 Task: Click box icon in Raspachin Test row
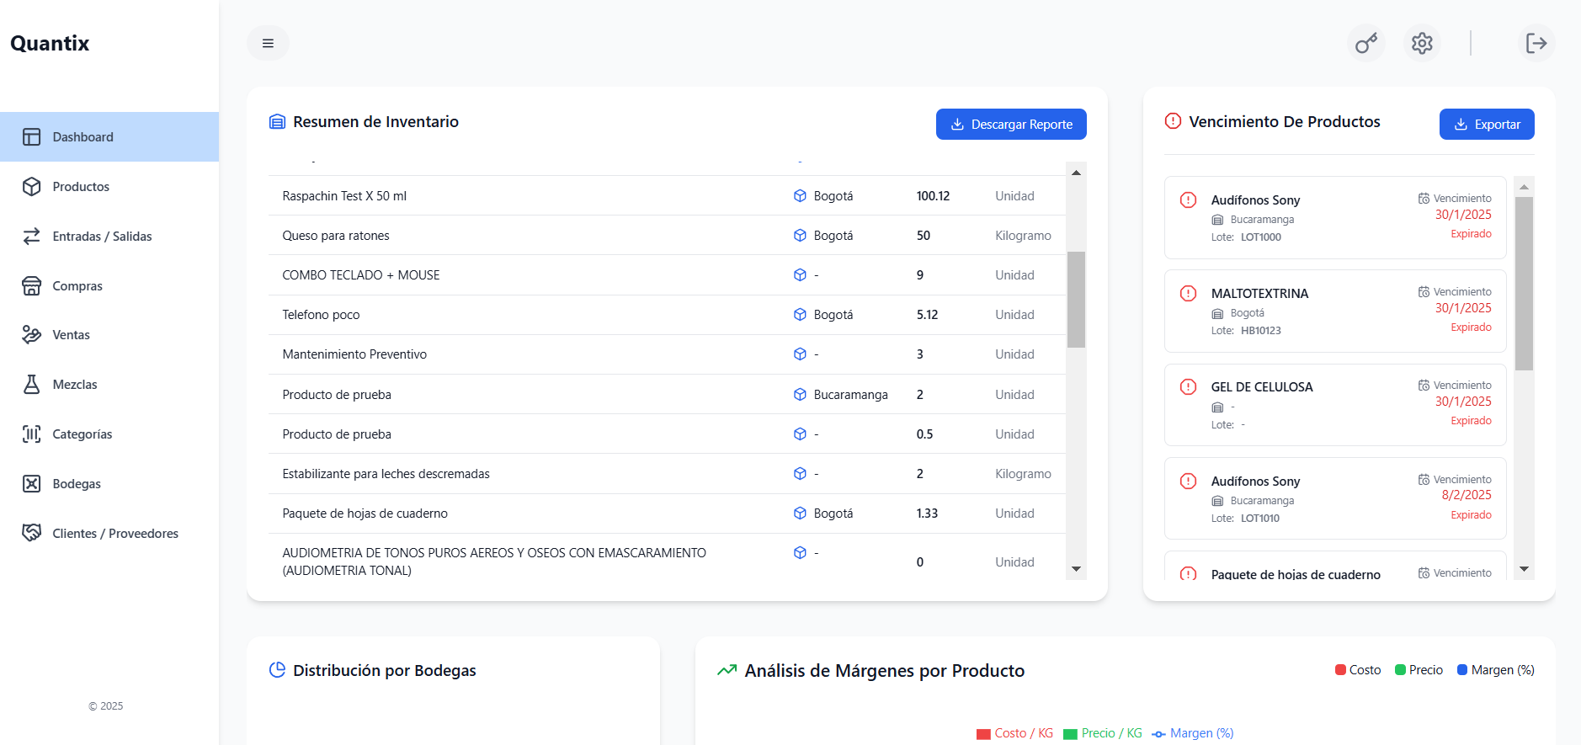[800, 195]
